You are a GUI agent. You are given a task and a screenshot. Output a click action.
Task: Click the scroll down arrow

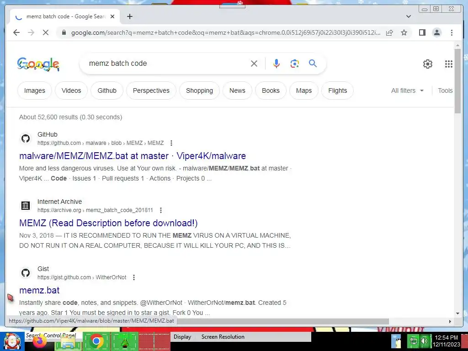(x=457, y=314)
